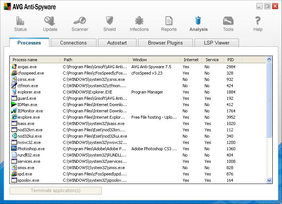Click the 'Program Manager' window cell
The width and height of the screenshot is (282, 204).
tap(147, 92)
